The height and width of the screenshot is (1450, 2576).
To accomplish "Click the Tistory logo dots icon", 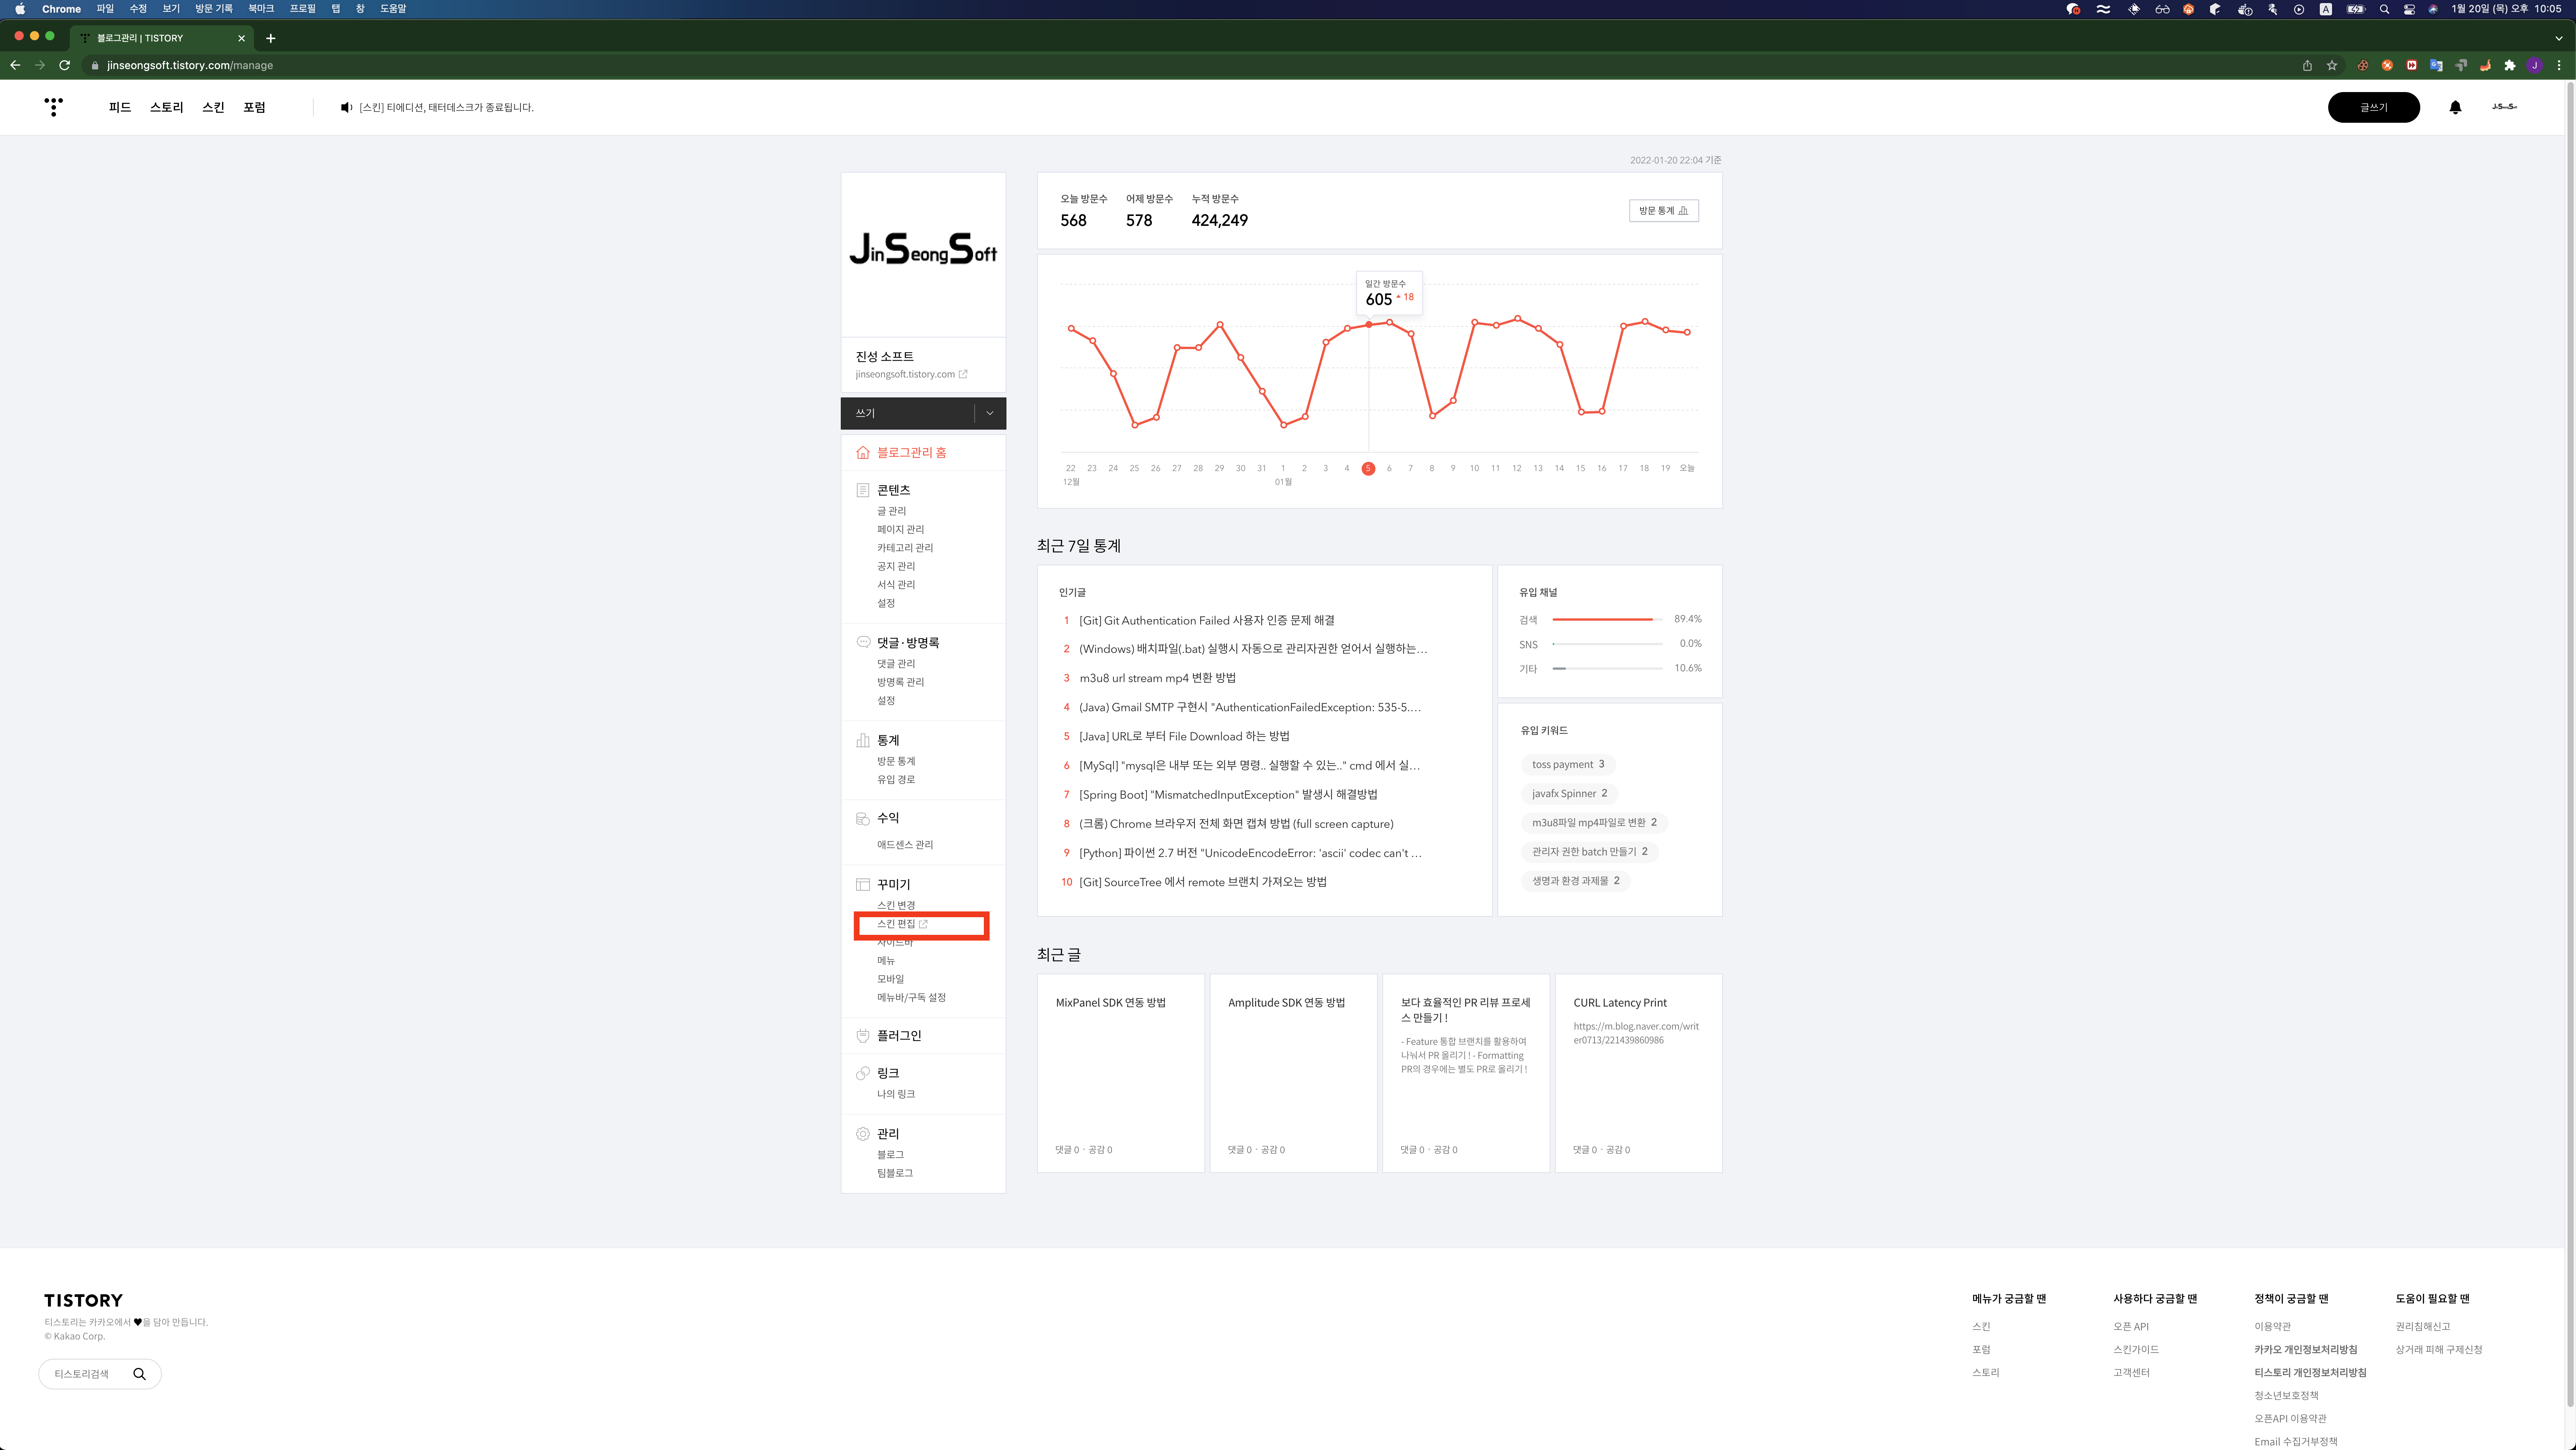I will [x=54, y=107].
